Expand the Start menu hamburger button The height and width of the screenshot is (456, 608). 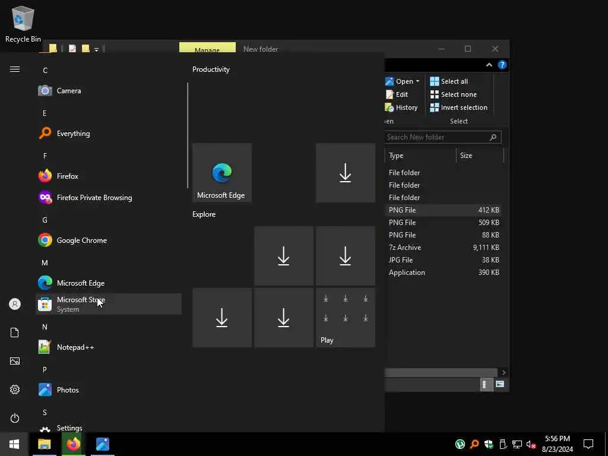click(15, 69)
